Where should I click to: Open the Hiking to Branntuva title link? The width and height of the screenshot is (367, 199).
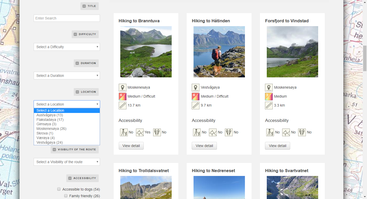[139, 21]
